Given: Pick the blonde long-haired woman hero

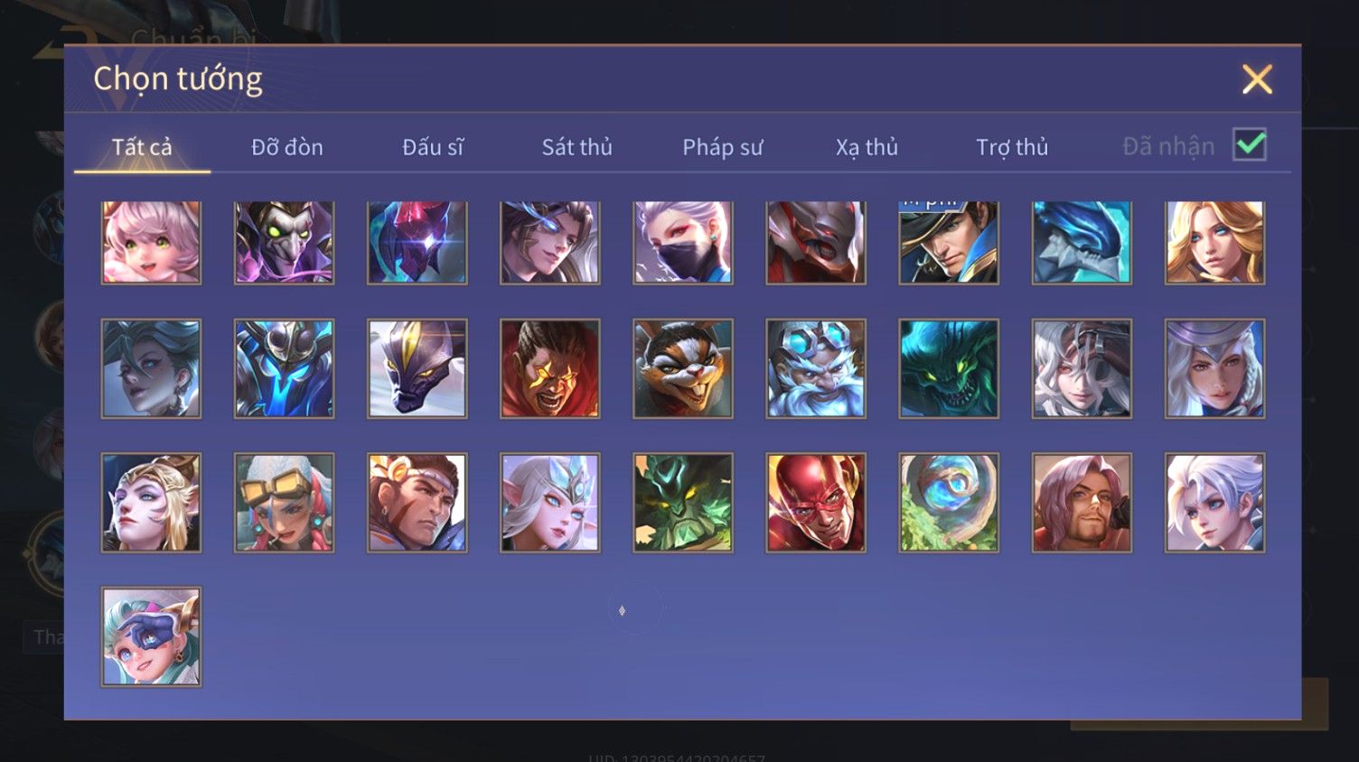Looking at the screenshot, I should 1214,242.
